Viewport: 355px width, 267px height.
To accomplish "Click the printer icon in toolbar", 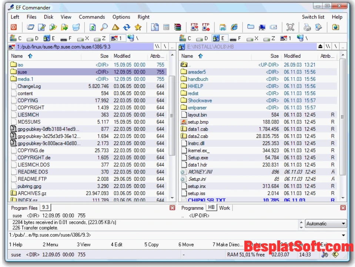I will click(307, 27).
